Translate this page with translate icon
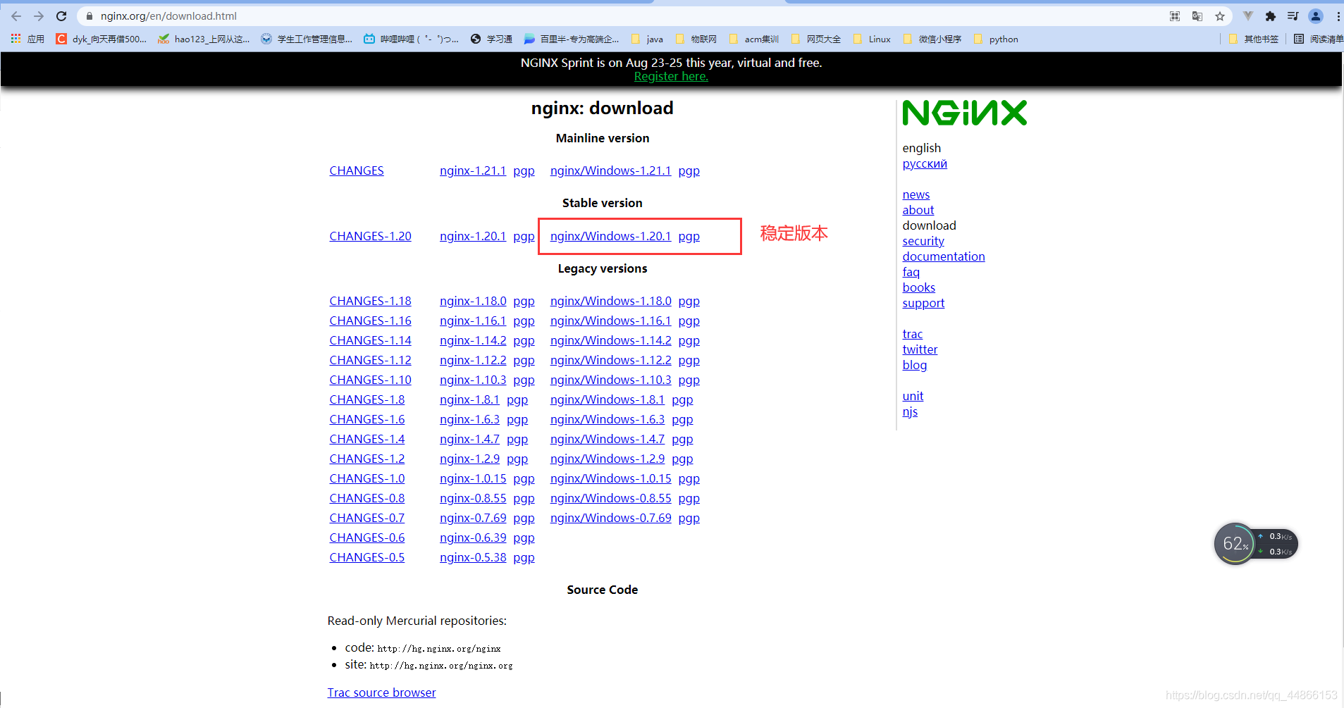 pyautogui.click(x=1197, y=15)
